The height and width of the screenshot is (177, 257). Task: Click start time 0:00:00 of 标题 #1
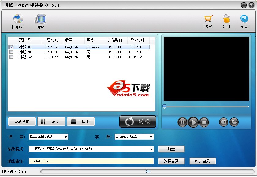tap(114, 47)
